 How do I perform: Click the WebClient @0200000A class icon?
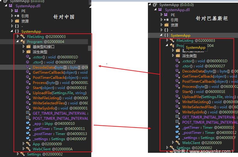28,149
